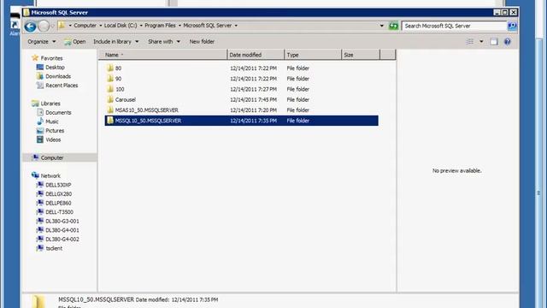Click the MSAS10_50.MSSQLSERVER folder icon
Screen dimensions: 547x308
click(x=110, y=110)
